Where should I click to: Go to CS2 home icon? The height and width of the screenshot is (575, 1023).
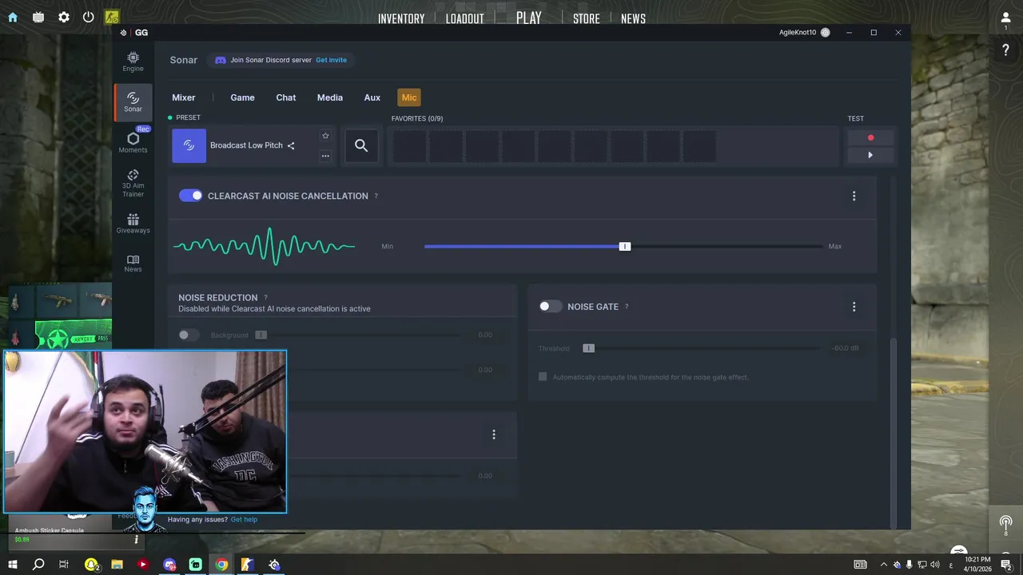(x=13, y=17)
